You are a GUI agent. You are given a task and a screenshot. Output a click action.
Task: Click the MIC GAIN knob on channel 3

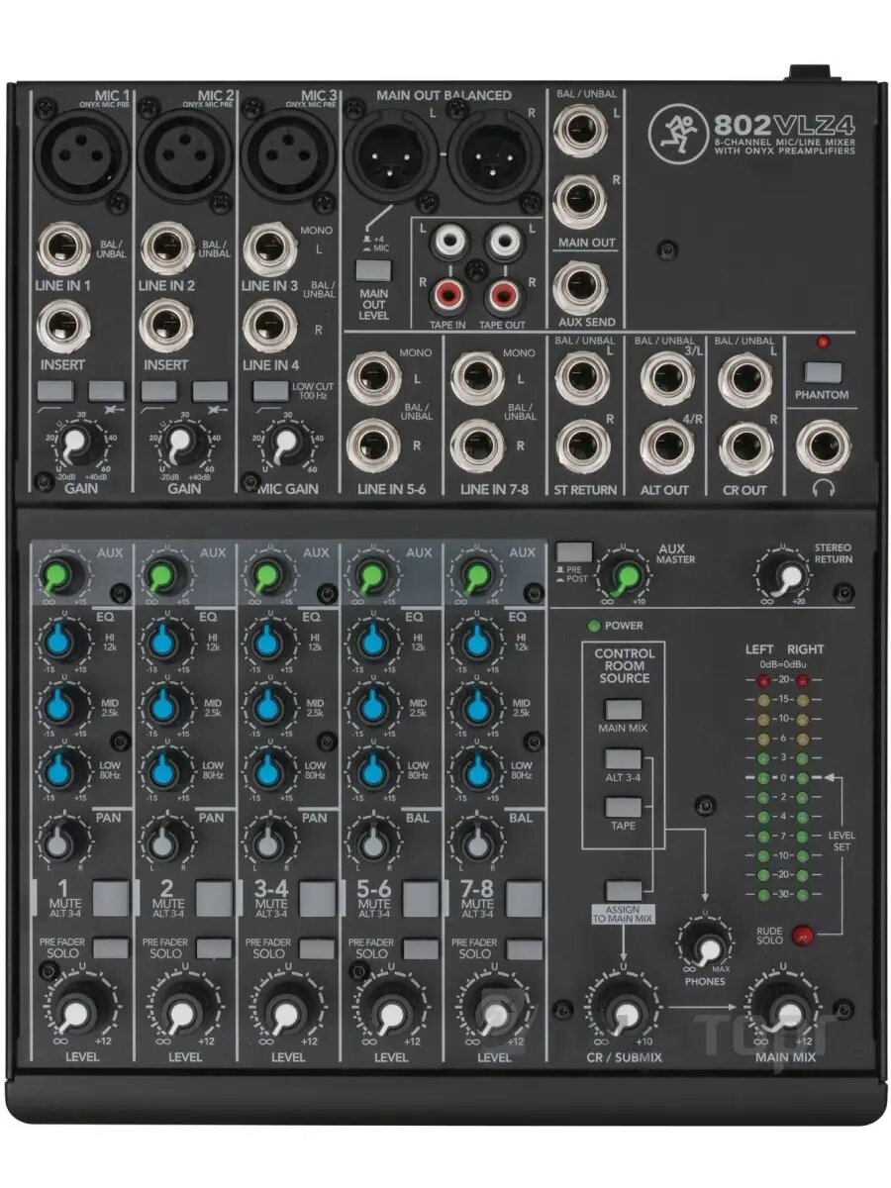285,445
